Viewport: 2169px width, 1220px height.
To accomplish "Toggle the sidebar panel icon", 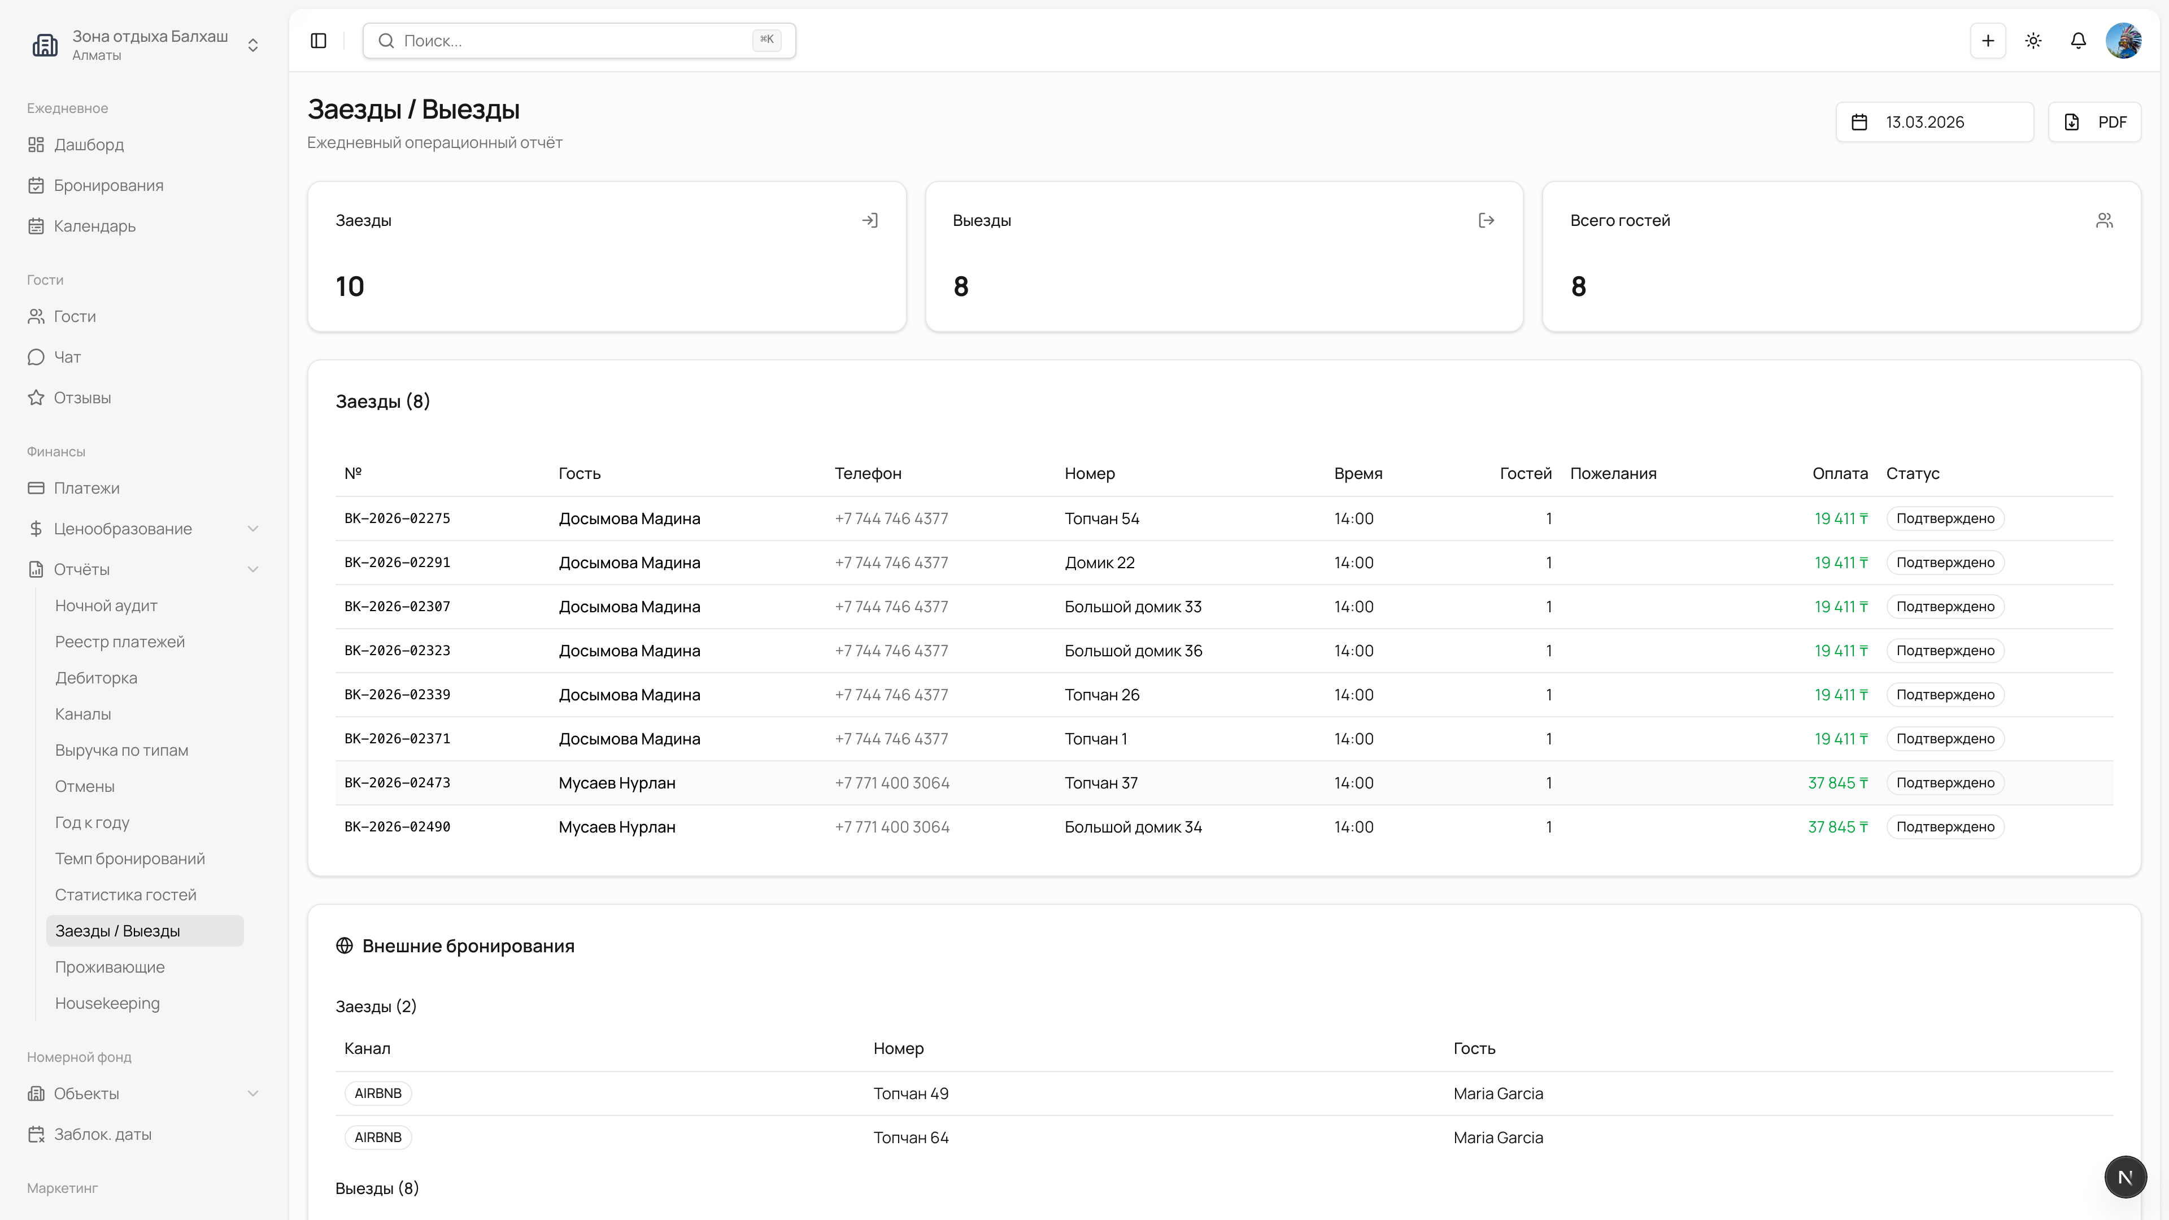I will (318, 41).
